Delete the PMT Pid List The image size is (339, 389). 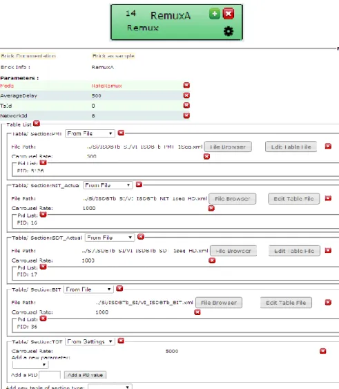43,162
